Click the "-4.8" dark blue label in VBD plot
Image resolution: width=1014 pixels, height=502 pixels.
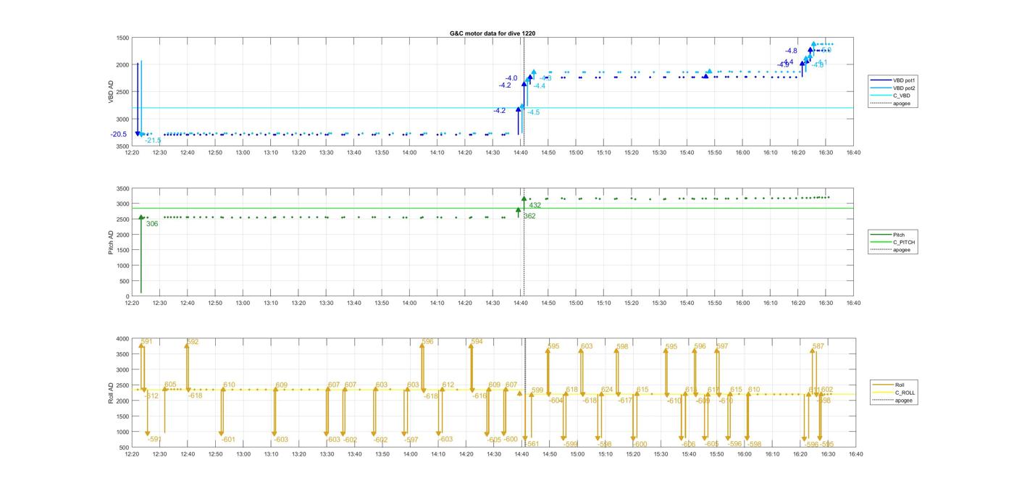click(791, 51)
